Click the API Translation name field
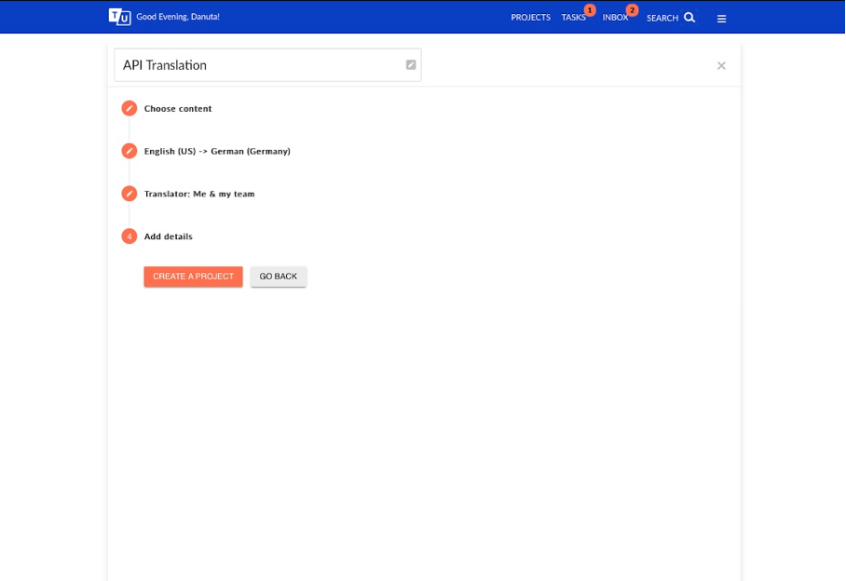Viewport: 846px width, 581px height. pos(267,65)
